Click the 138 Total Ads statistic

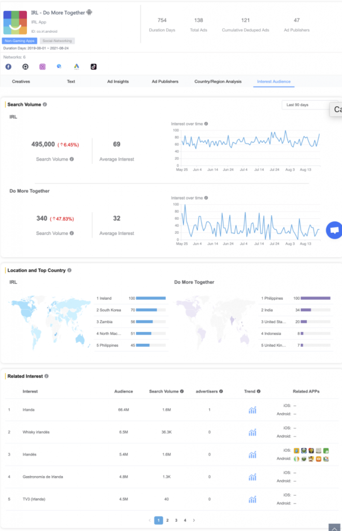pos(198,25)
